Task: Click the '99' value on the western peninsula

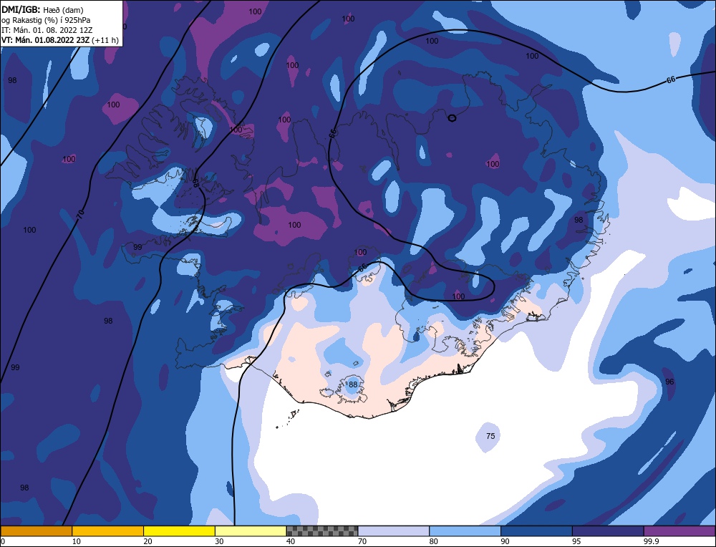Action: [x=137, y=247]
